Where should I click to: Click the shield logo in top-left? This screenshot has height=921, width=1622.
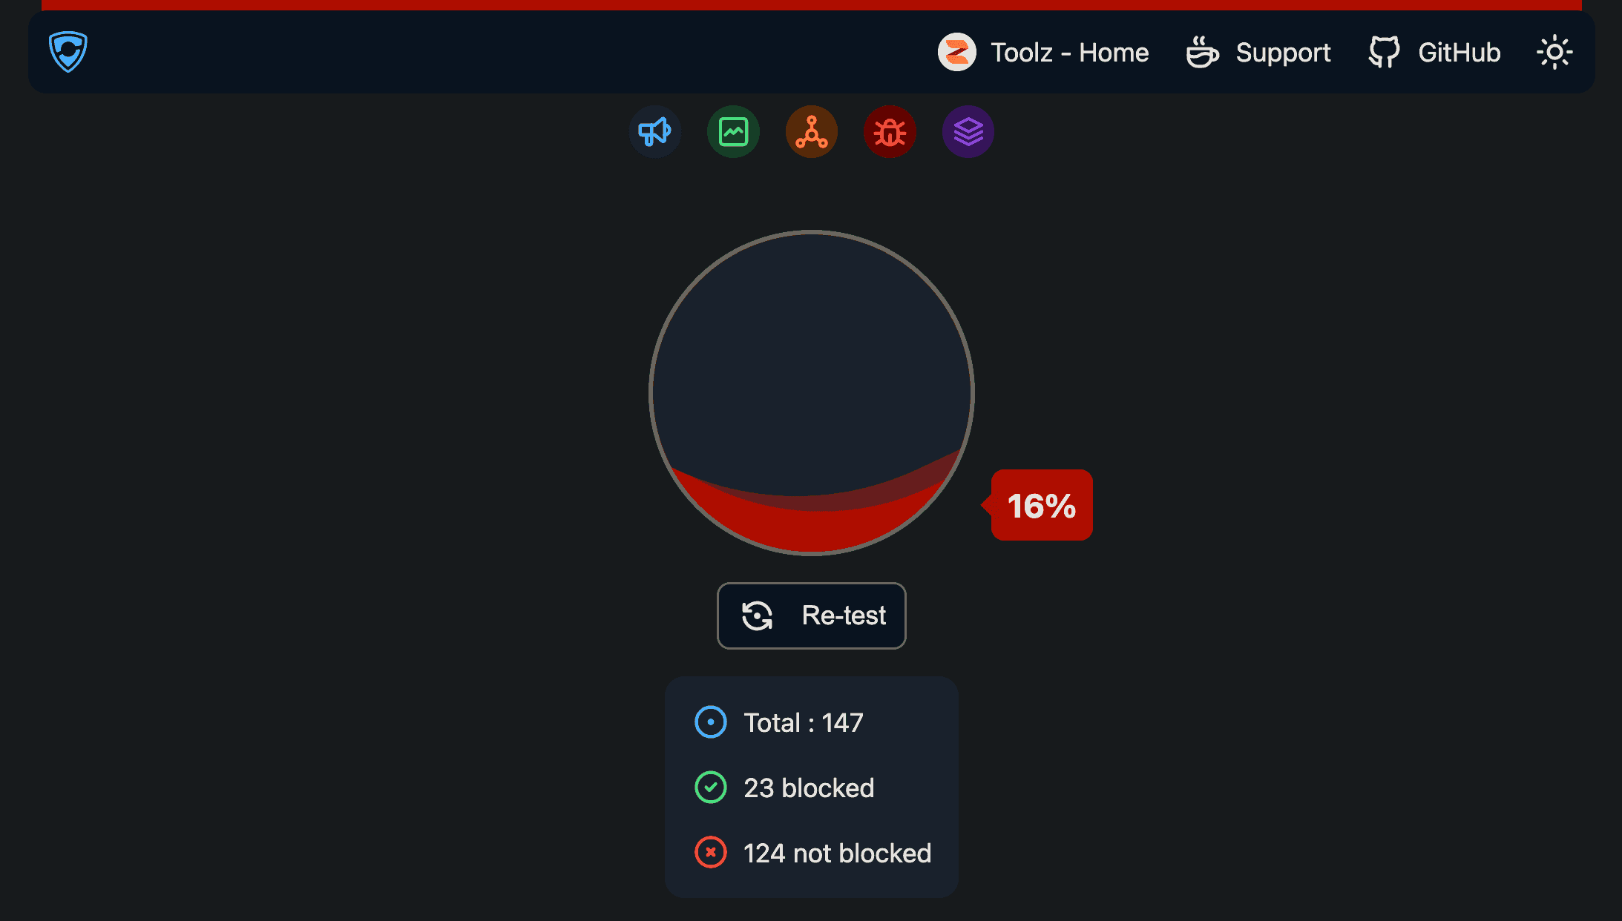tap(66, 51)
